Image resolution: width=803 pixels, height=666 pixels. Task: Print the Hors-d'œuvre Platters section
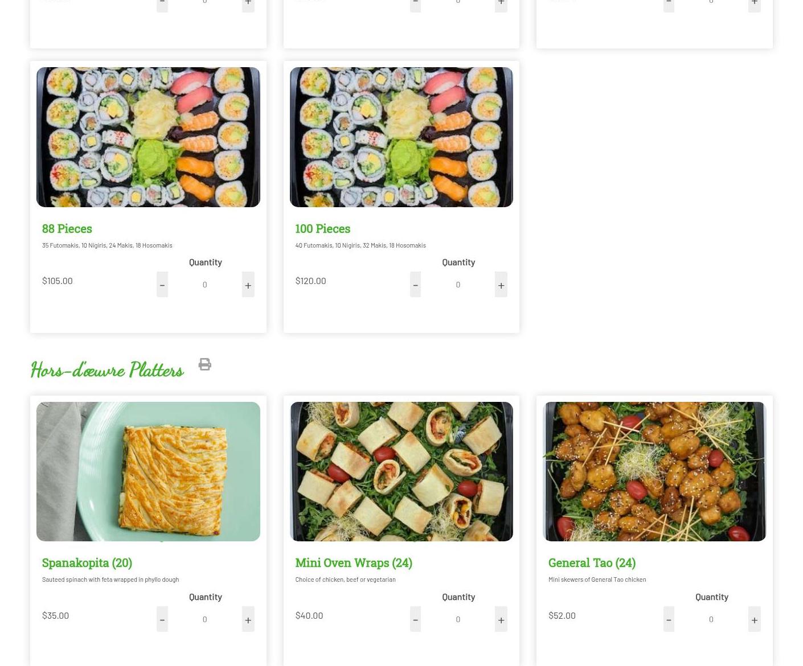pos(205,364)
